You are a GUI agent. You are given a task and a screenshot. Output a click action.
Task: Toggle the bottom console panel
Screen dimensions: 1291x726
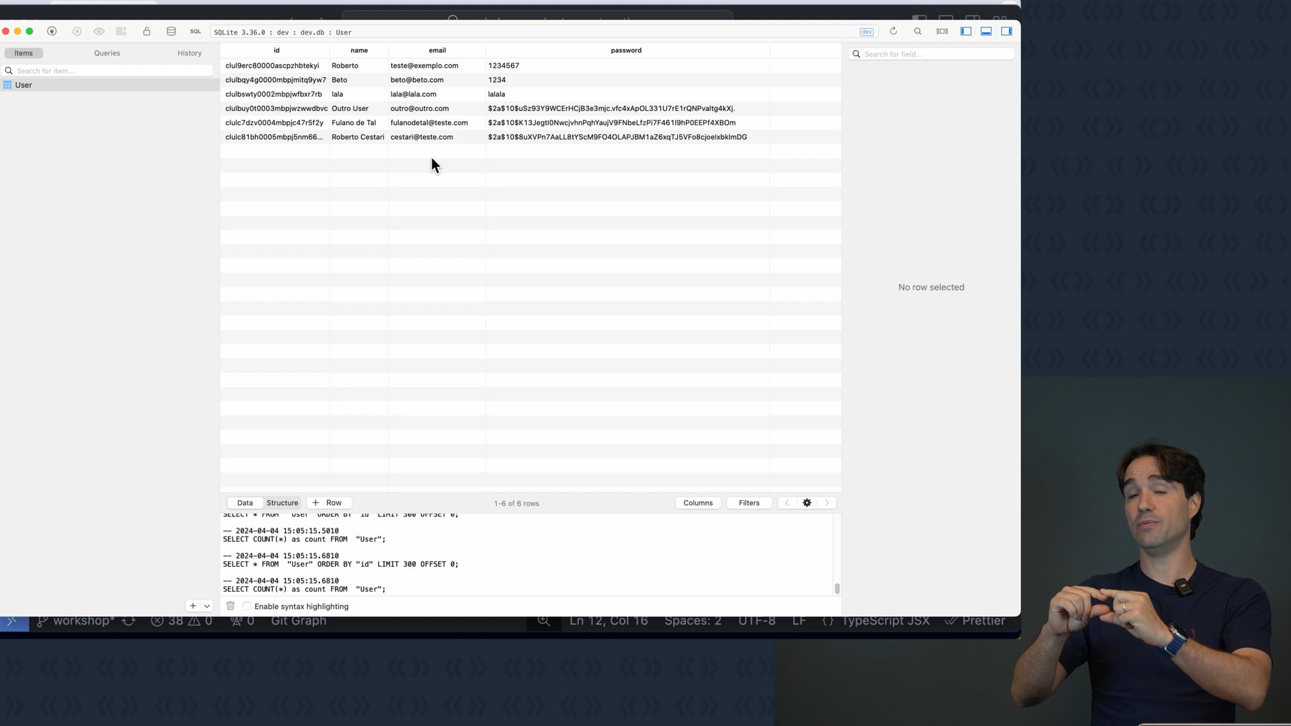click(986, 32)
